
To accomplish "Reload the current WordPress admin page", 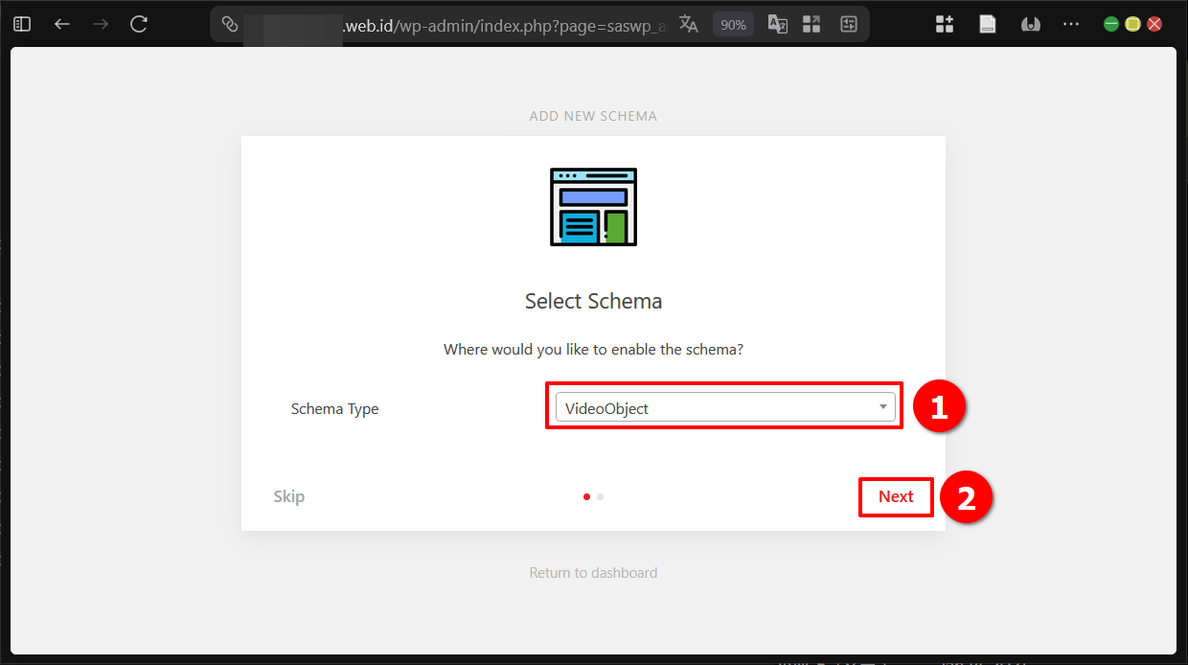I will (x=138, y=24).
